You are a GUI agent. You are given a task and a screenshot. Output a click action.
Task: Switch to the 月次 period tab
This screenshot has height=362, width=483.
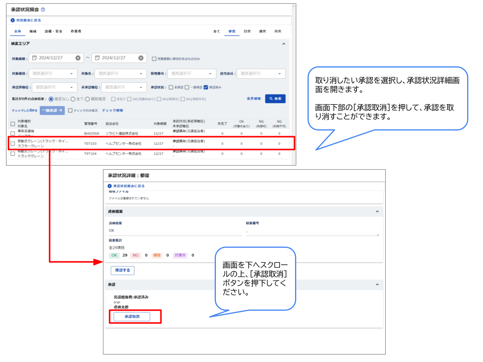[x=278, y=31]
